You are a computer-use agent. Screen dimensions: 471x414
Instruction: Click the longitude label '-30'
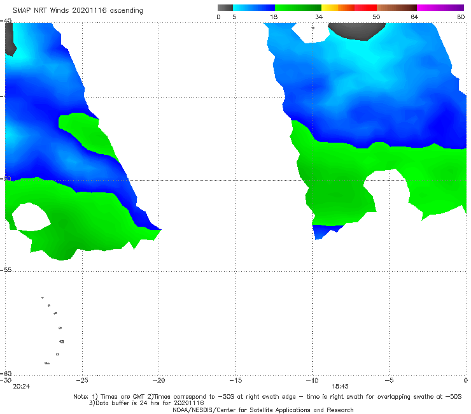pos(6,380)
